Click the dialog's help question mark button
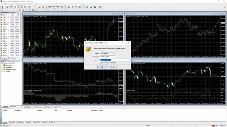 tap(123, 43)
